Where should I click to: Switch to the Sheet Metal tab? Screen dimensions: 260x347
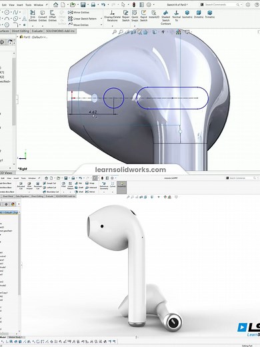pyautogui.click(x=8, y=196)
